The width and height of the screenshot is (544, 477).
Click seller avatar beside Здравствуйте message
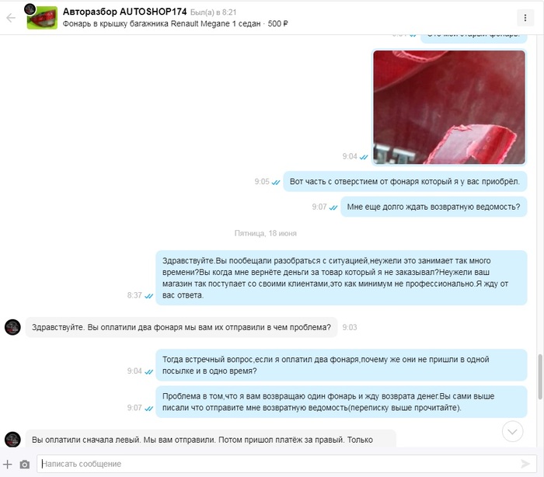(13, 327)
